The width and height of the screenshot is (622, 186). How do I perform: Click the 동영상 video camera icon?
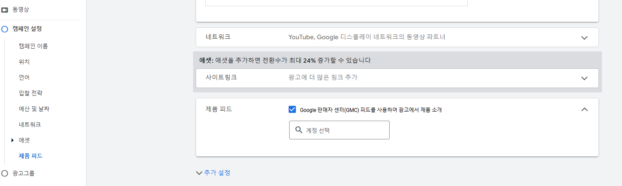pos(5,9)
